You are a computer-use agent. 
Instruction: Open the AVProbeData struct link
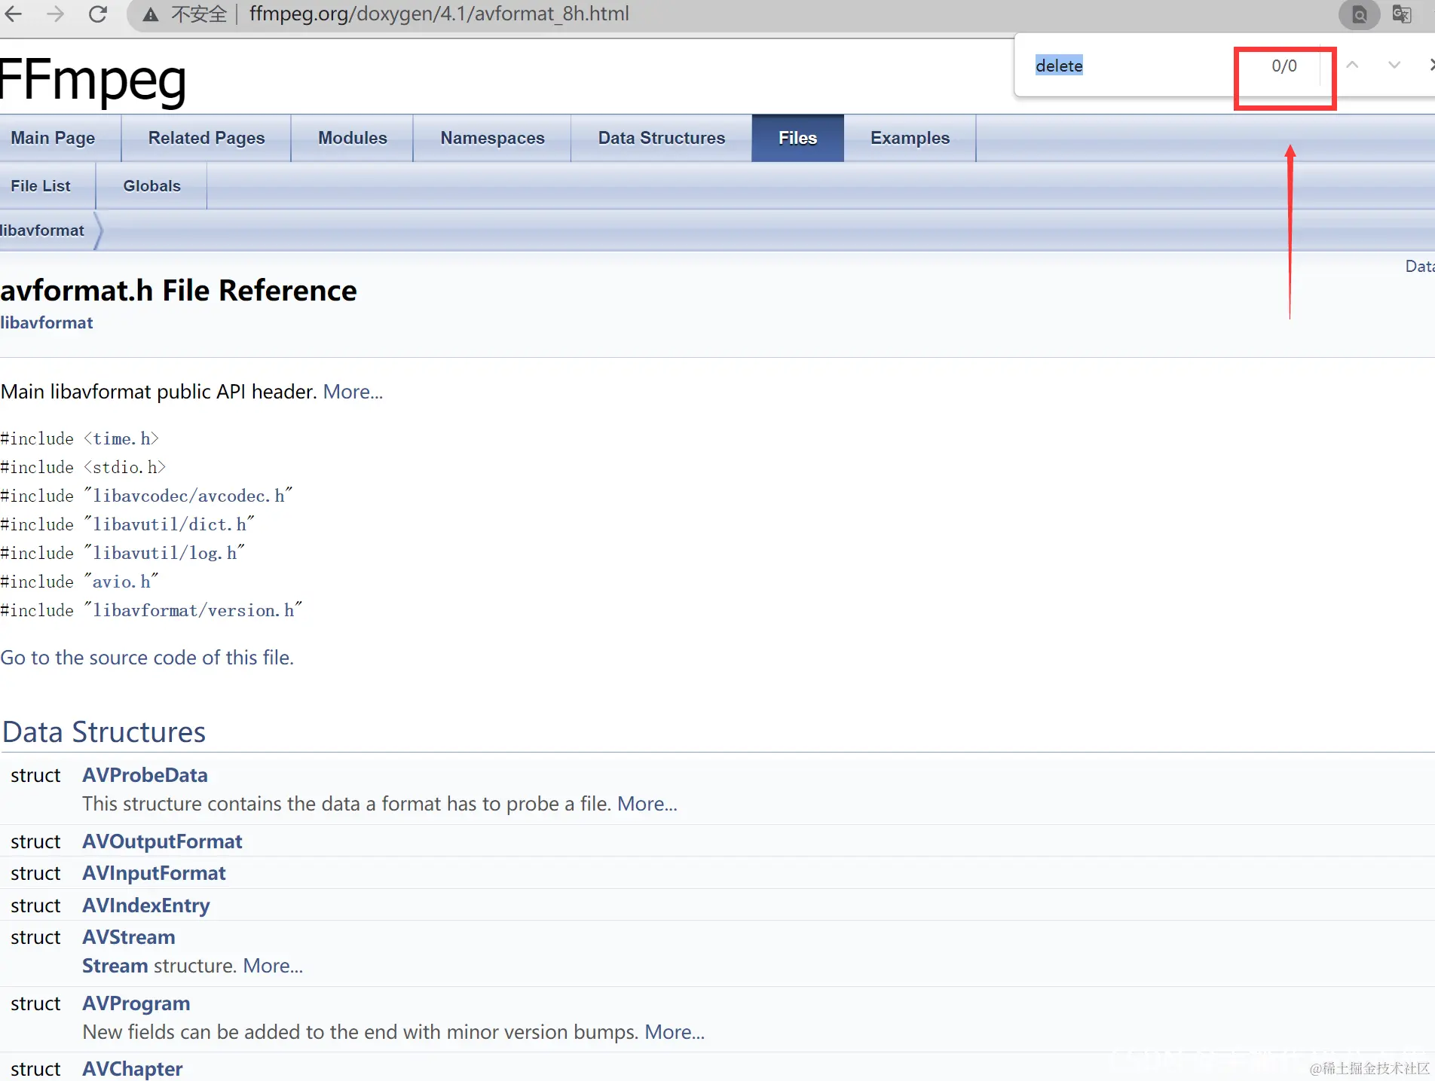pyautogui.click(x=145, y=775)
